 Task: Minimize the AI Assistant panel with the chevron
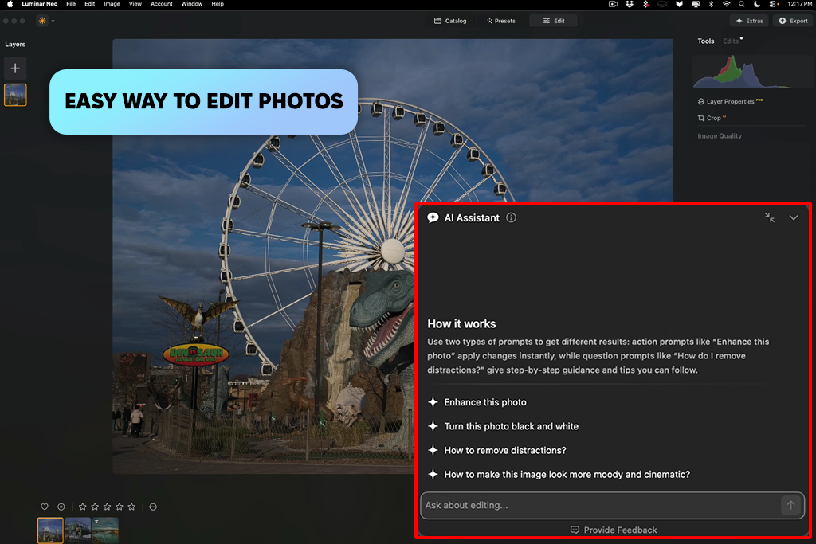[x=794, y=218]
